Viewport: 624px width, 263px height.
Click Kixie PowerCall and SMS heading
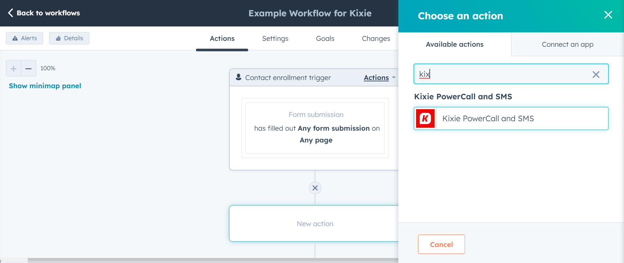(x=463, y=97)
